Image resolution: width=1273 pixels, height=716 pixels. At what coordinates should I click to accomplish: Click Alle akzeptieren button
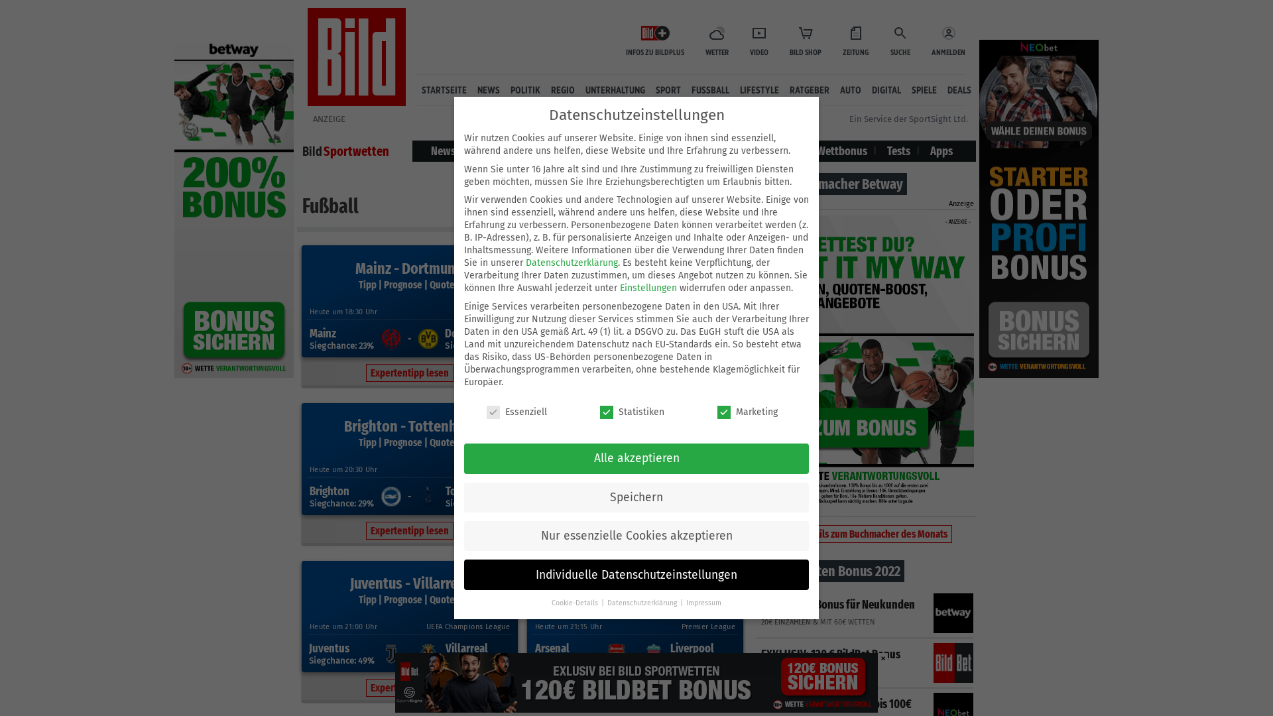click(x=636, y=457)
